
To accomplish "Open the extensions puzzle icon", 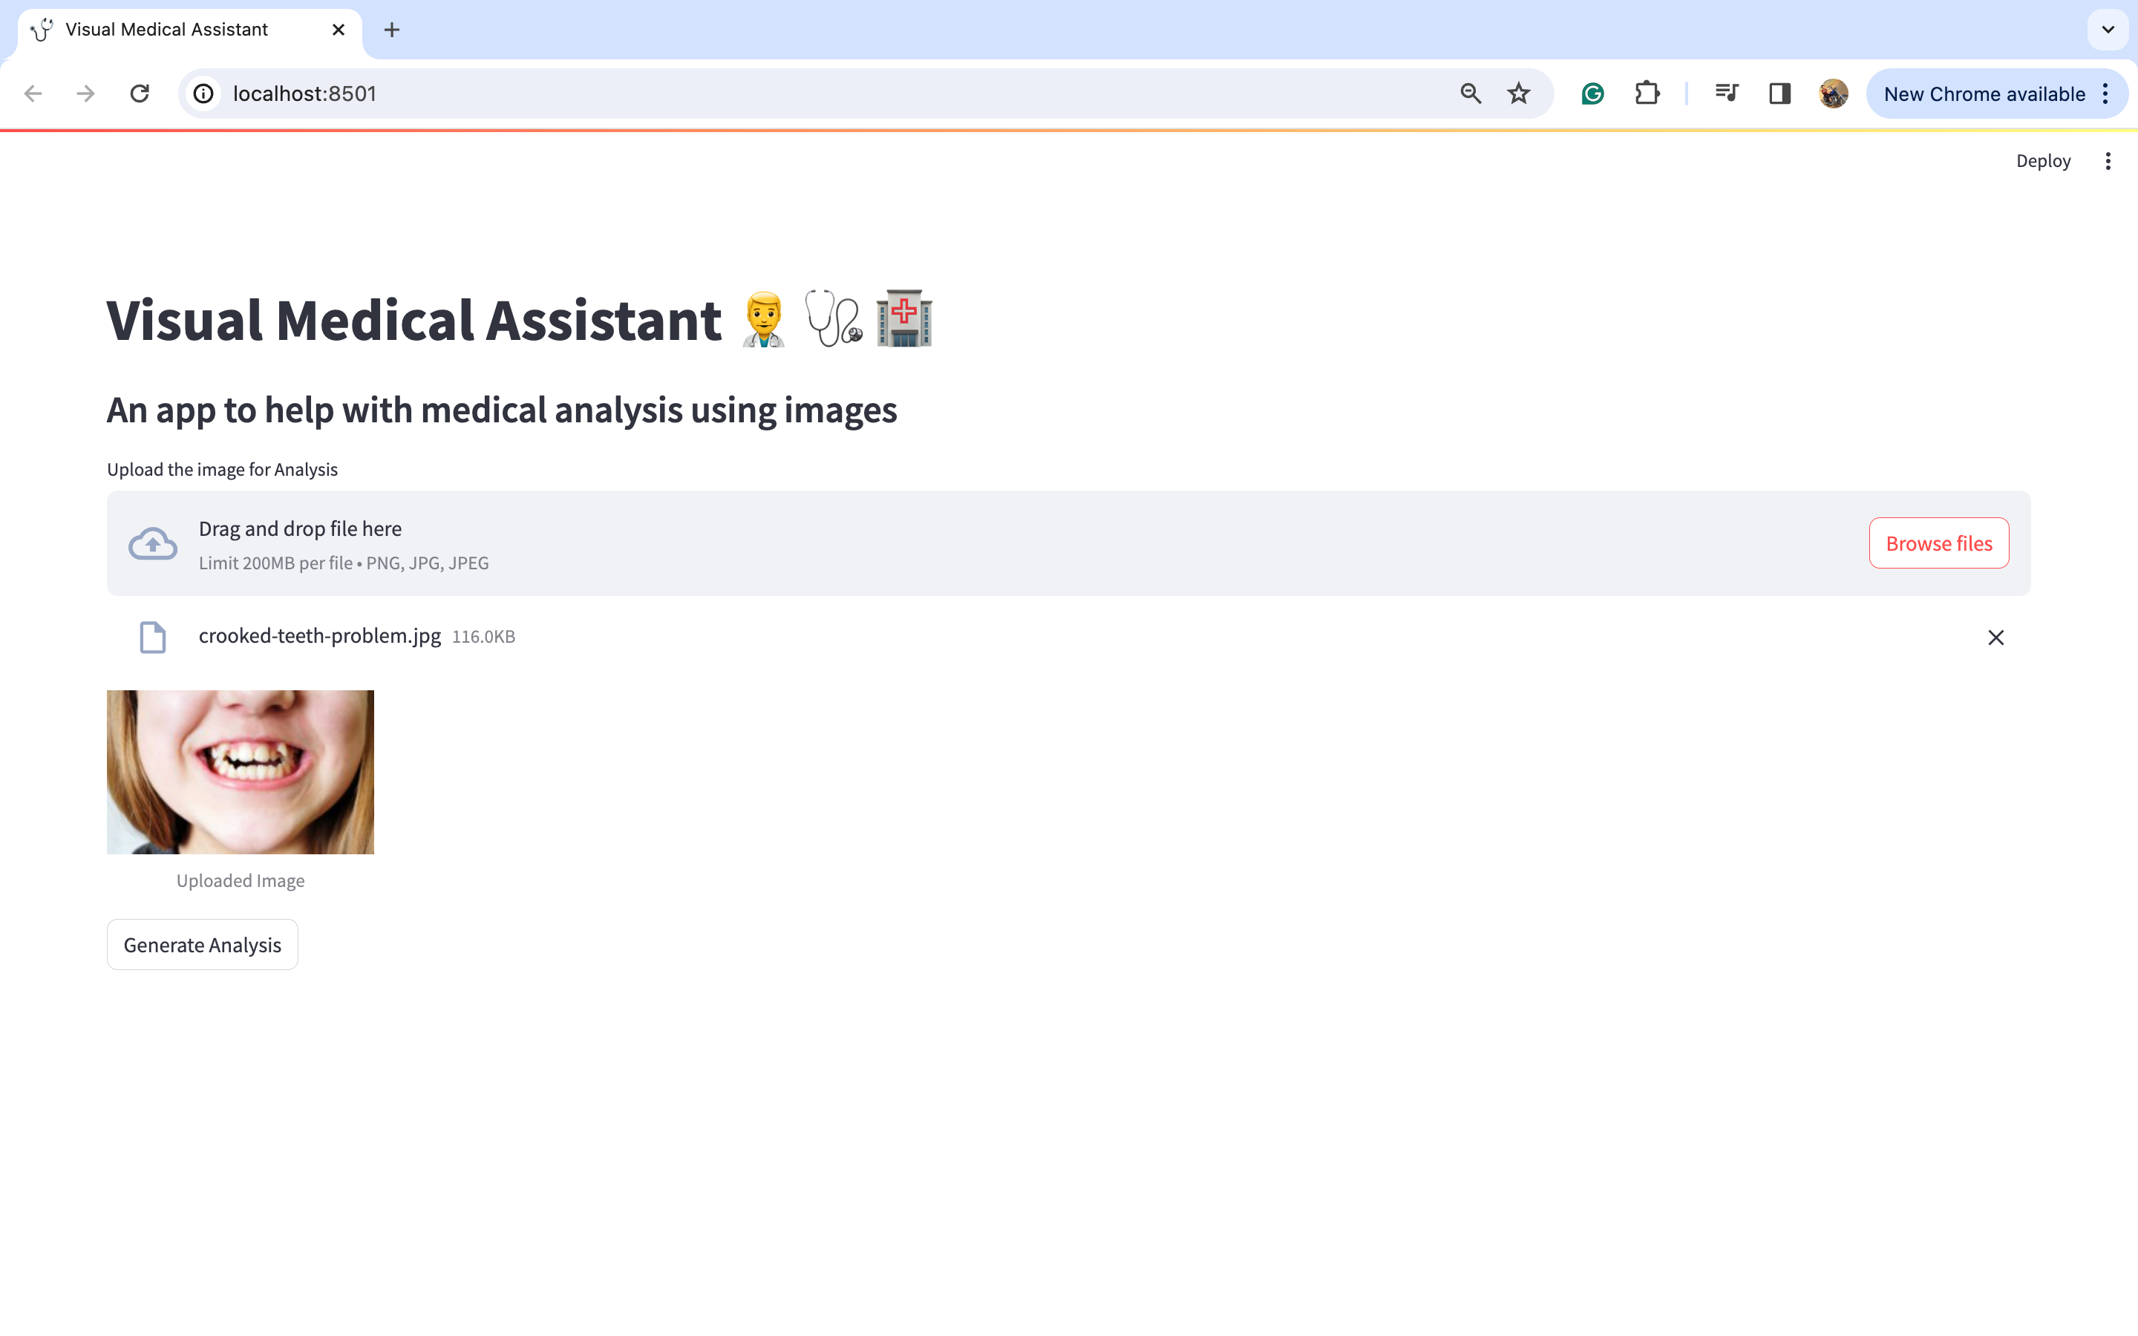I will point(1648,93).
